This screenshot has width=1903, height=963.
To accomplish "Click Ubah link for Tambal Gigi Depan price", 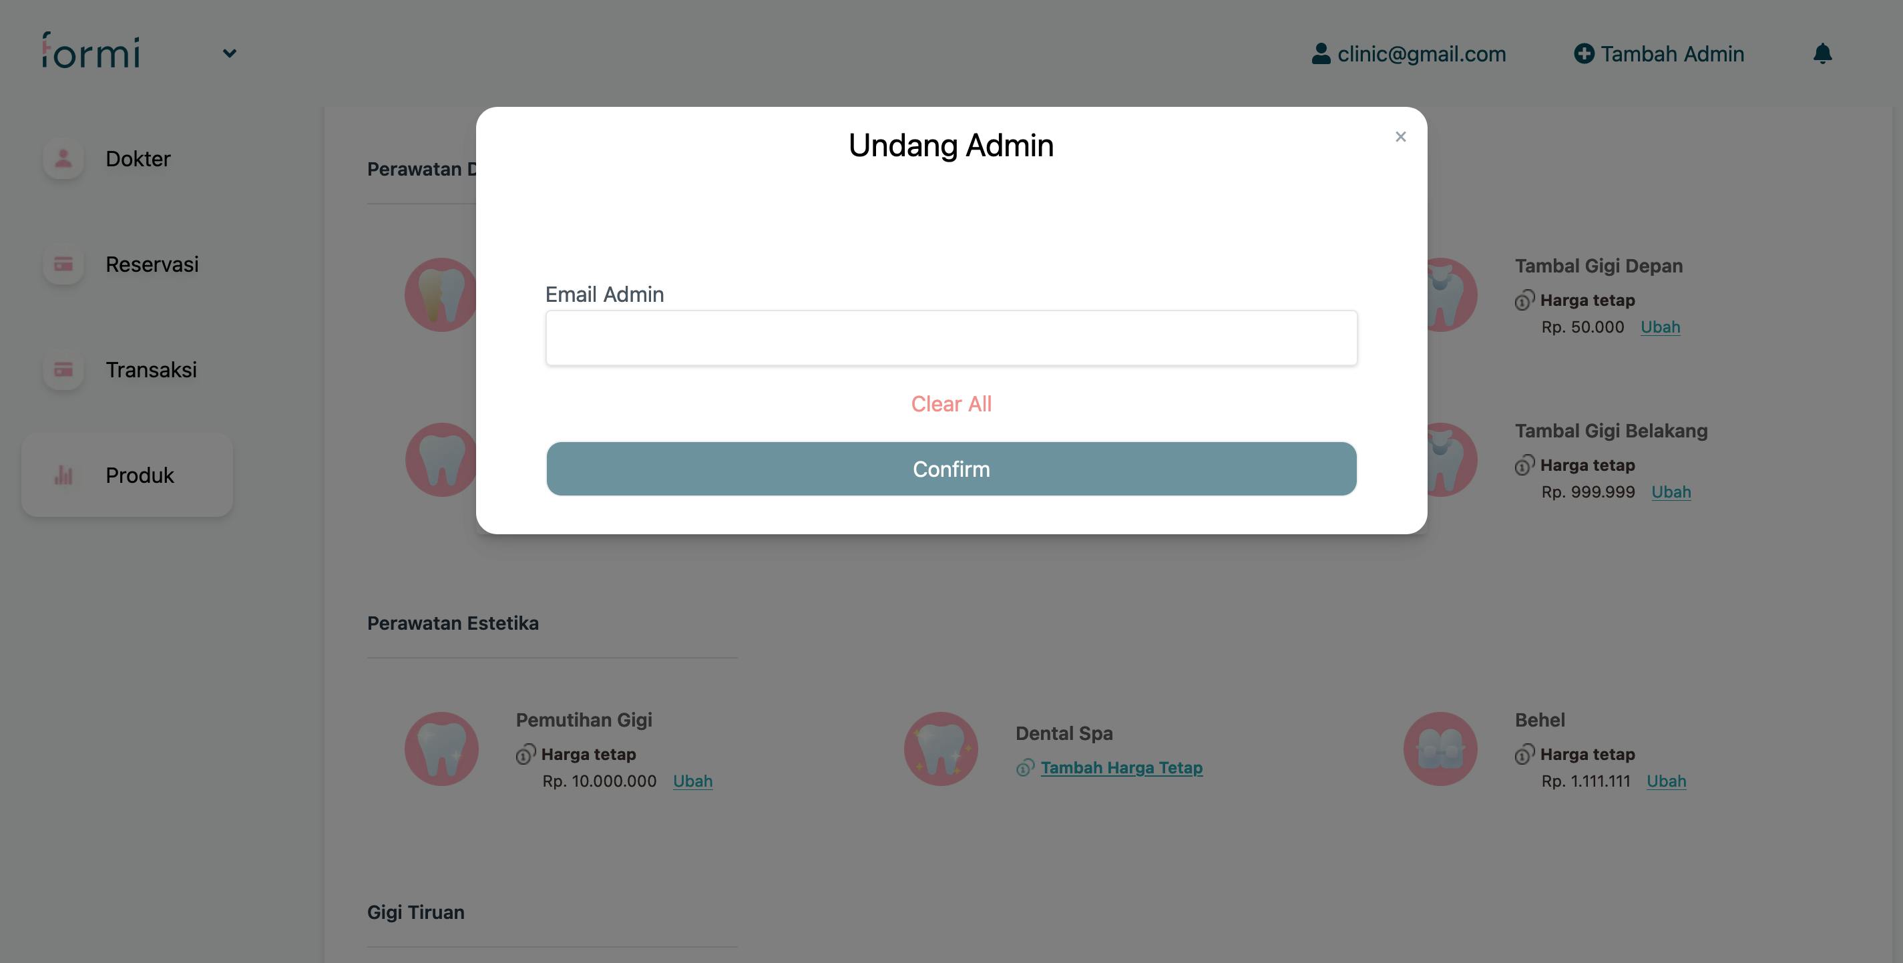I will pyautogui.click(x=1660, y=327).
